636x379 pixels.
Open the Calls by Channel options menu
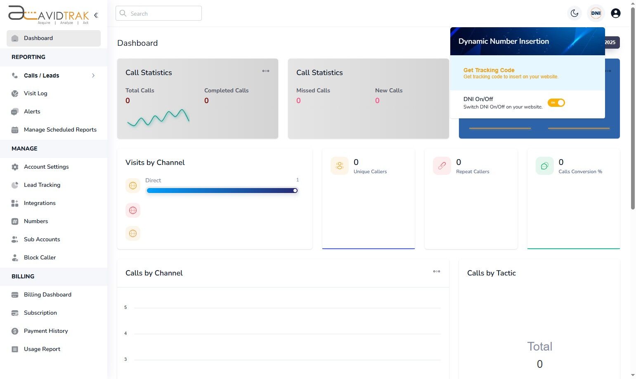point(436,271)
